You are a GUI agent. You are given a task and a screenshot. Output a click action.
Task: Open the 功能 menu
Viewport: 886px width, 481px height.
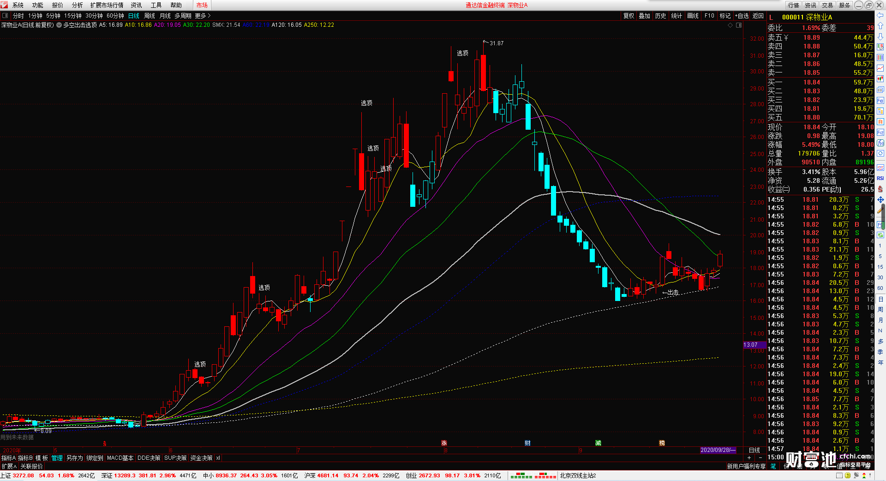point(38,5)
